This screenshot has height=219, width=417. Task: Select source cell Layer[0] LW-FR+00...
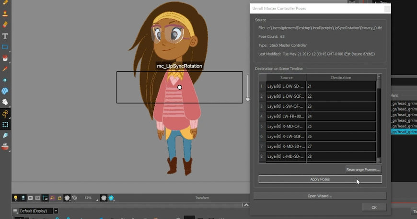286,116
